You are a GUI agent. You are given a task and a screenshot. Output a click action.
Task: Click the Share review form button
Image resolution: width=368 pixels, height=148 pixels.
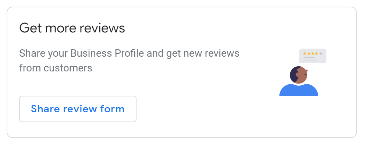click(78, 109)
